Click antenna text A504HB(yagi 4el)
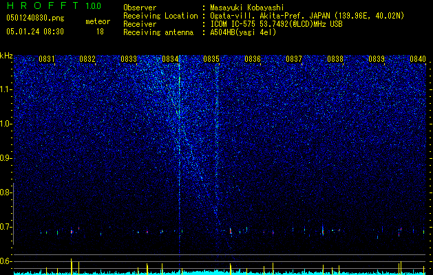The height and width of the screenshot is (275, 433). [x=243, y=32]
